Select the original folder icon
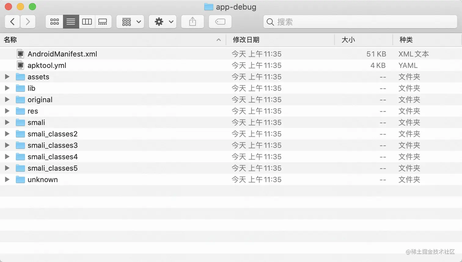462x262 pixels. point(20,99)
